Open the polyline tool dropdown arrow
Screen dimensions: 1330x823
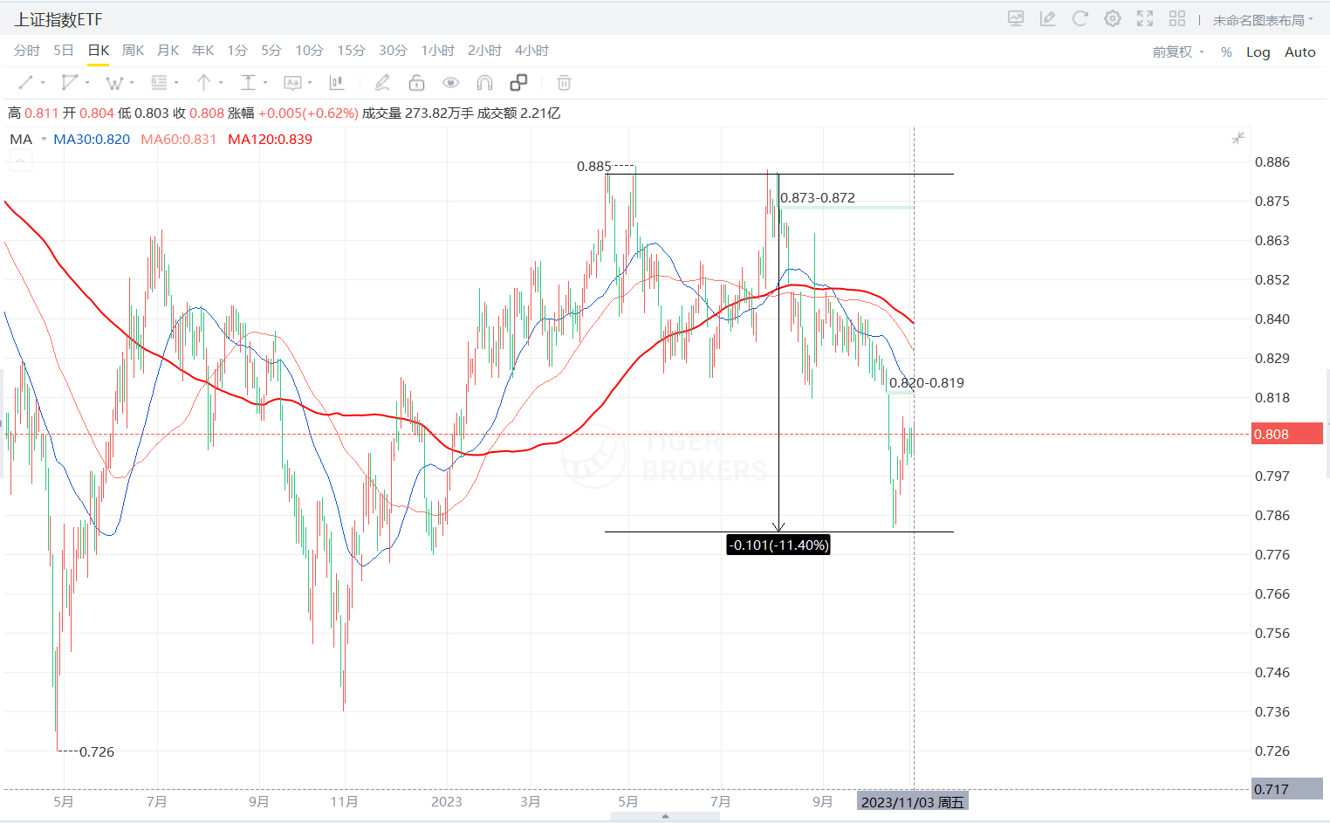coord(87,83)
